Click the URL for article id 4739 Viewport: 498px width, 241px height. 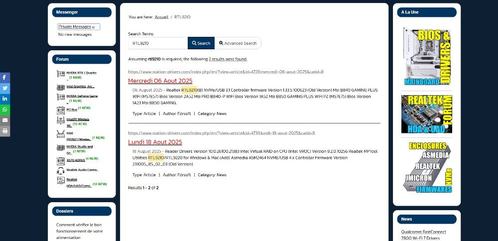pyautogui.click(x=222, y=133)
